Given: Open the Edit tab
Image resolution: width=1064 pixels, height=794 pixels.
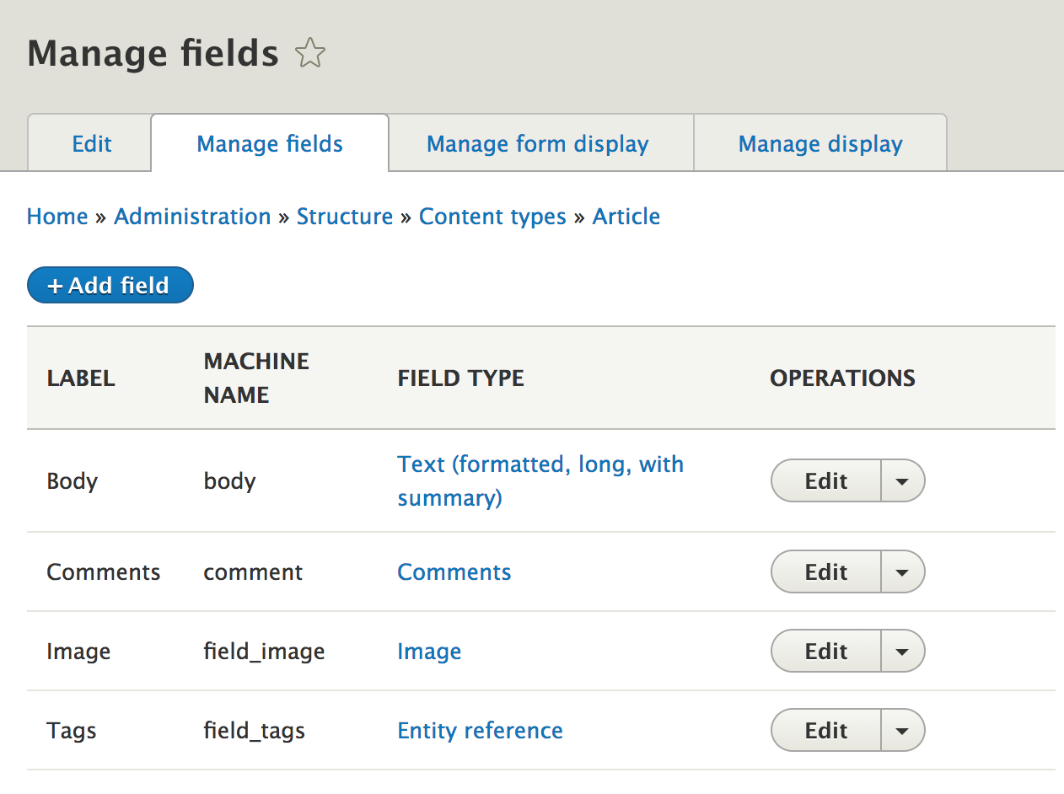Looking at the screenshot, I should (92, 144).
